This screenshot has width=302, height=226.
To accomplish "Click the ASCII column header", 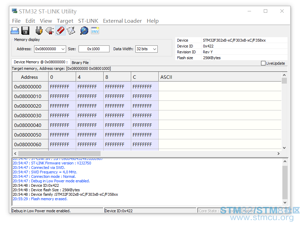I will click(220, 77).
